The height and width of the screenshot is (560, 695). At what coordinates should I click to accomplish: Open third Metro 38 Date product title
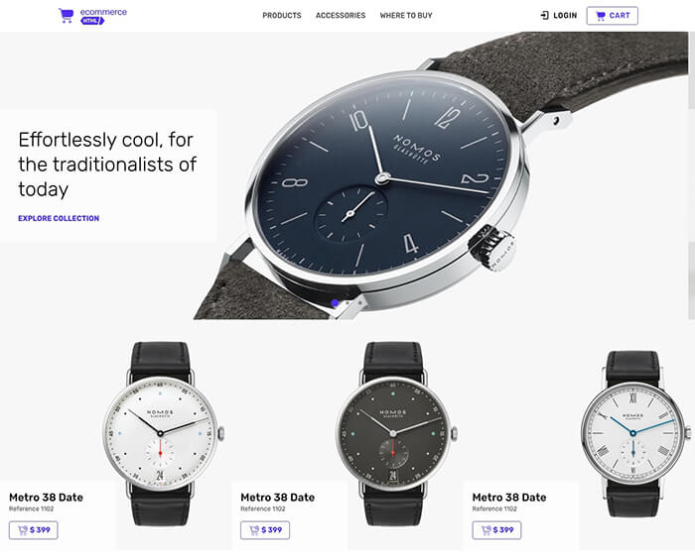(509, 498)
